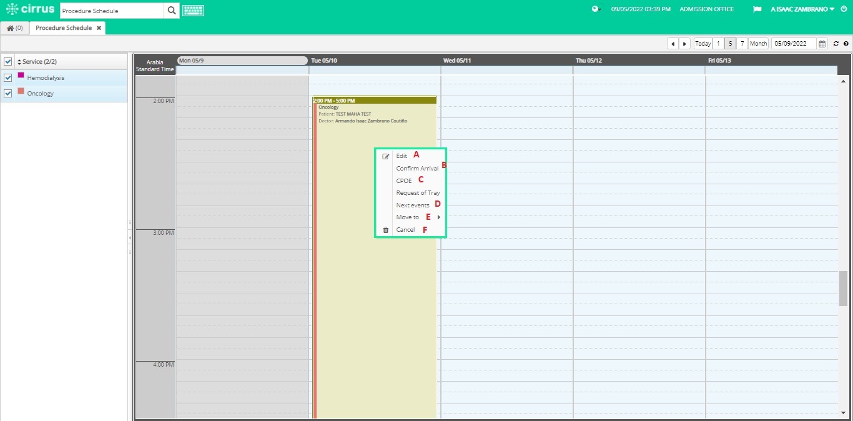Viewport: 853px width, 421px height.
Task: Go to next period arrow
Action: (x=685, y=44)
